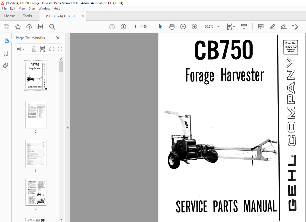
Task: Click the '/ 60' total pages label
Action: [x=144, y=27]
